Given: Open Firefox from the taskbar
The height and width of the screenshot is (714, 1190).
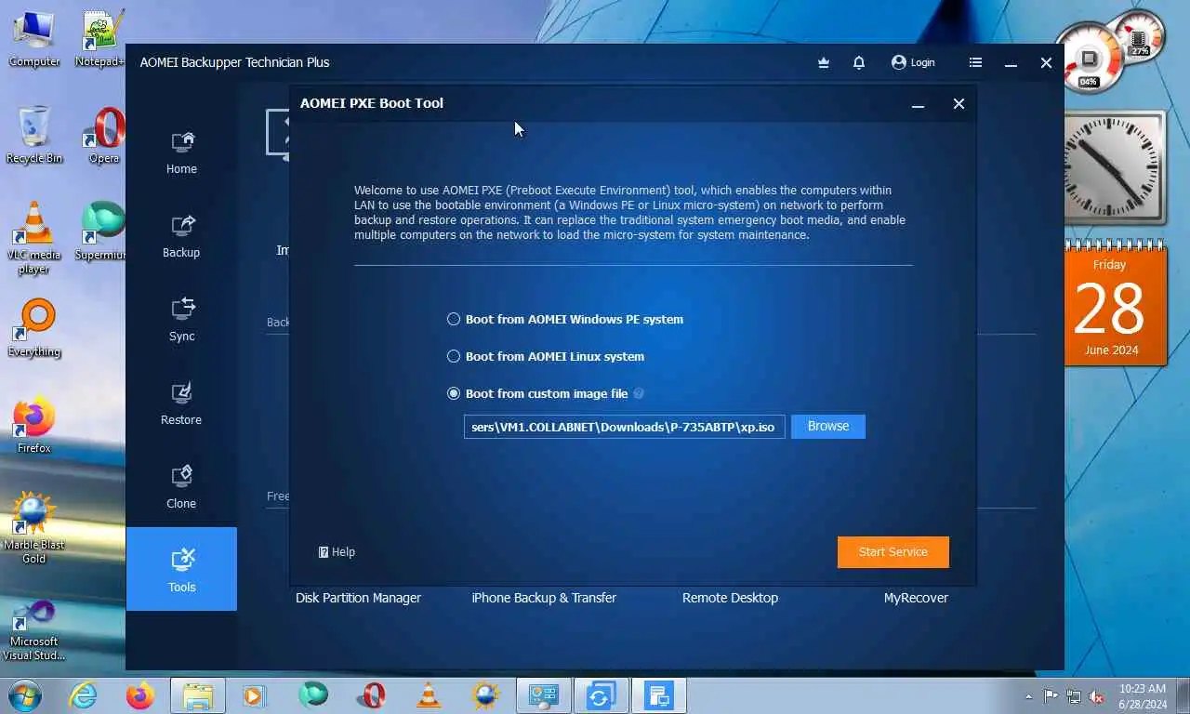Looking at the screenshot, I should tap(140, 695).
